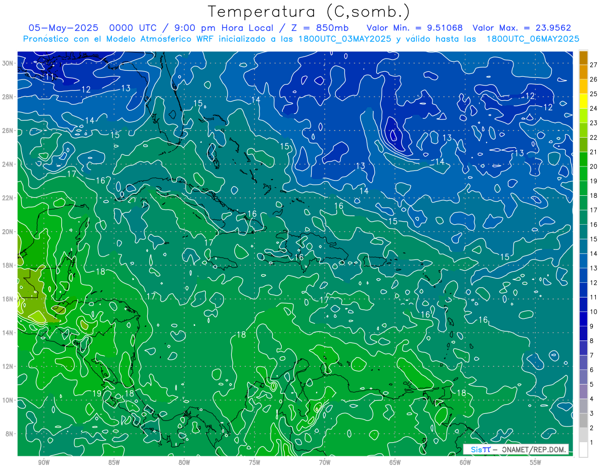Click the "65W" longitude axis label

(x=395, y=462)
